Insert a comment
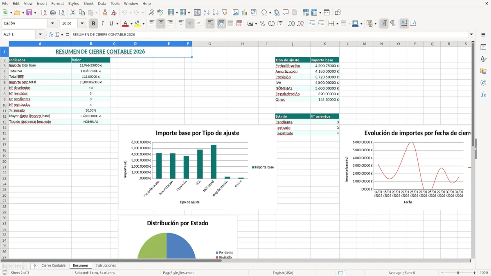 pos(286,13)
